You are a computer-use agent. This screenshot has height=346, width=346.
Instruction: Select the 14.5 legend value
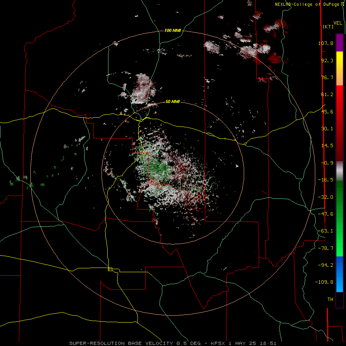pyautogui.click(x=327, y=146)
